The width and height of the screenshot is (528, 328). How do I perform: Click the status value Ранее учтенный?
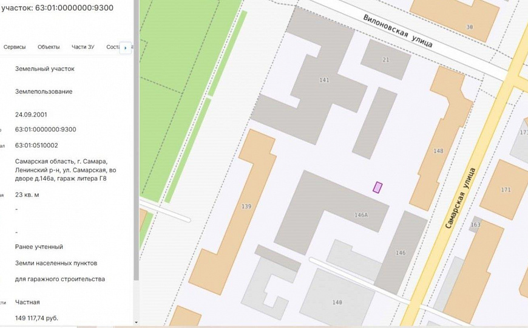[39, 247]
